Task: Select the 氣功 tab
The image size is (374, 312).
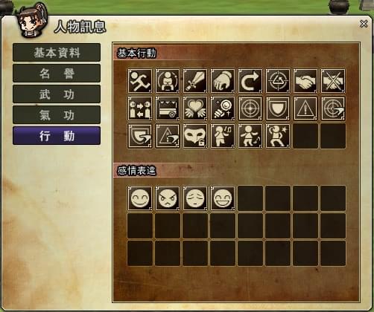Action: (x=57, y=115)
